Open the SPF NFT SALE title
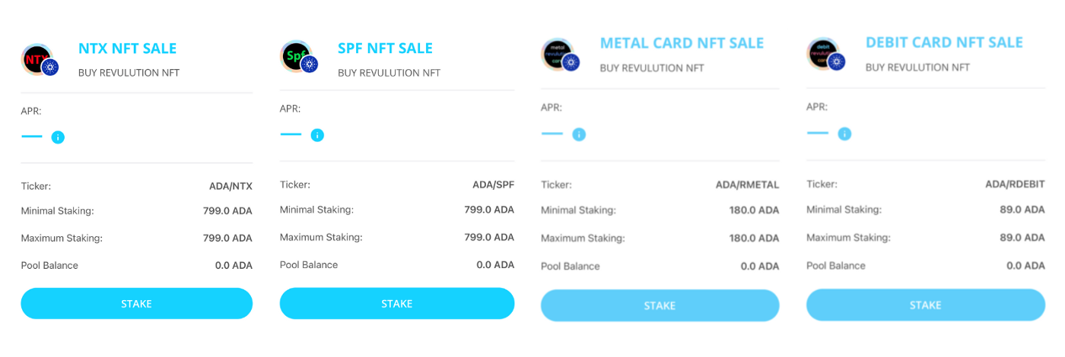Viewport: 1065px width, 357px height. pos(385,48)
